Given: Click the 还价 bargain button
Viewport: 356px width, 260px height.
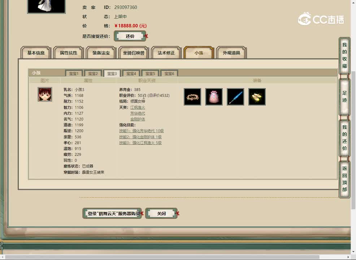Looking at the screenshot, I should (130, 36).
